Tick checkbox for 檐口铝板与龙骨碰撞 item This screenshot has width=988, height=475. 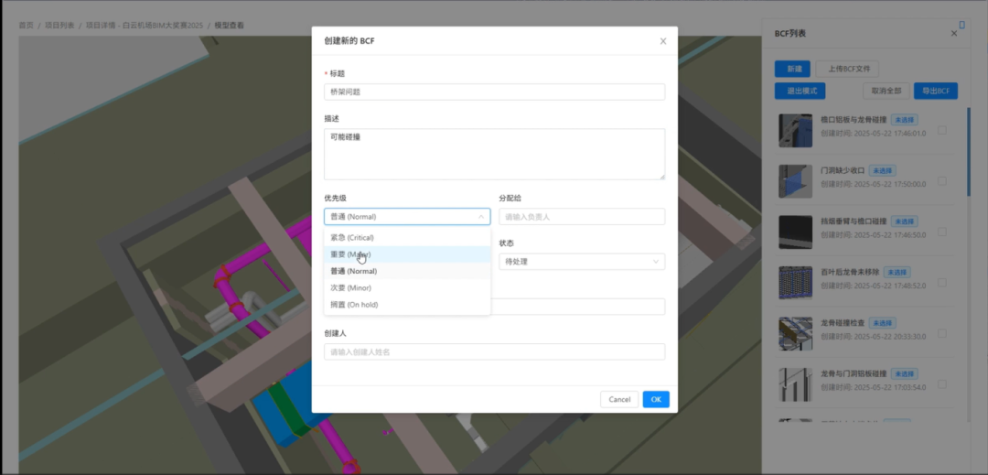[942, 130]
